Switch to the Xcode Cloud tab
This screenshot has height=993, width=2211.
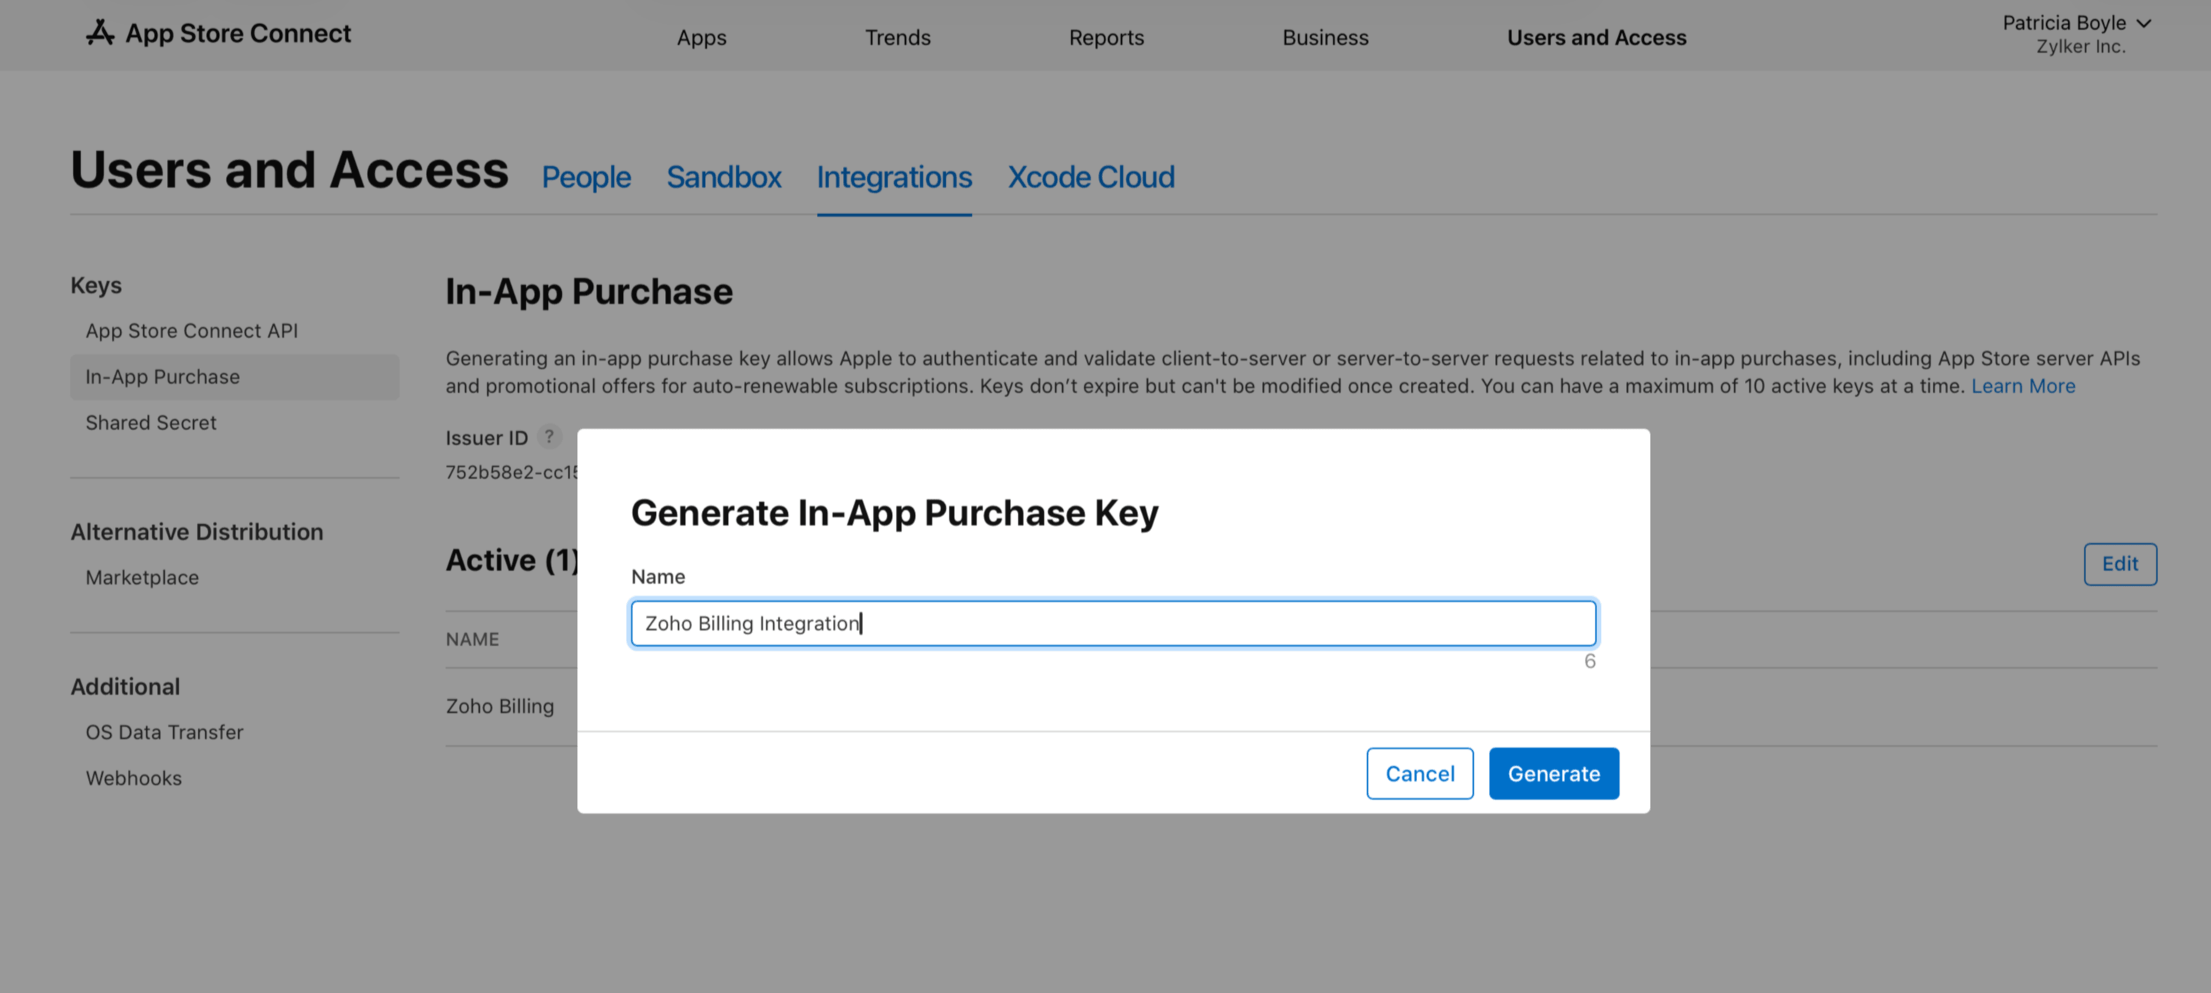pyautogui.click(x=1090, y=177)
